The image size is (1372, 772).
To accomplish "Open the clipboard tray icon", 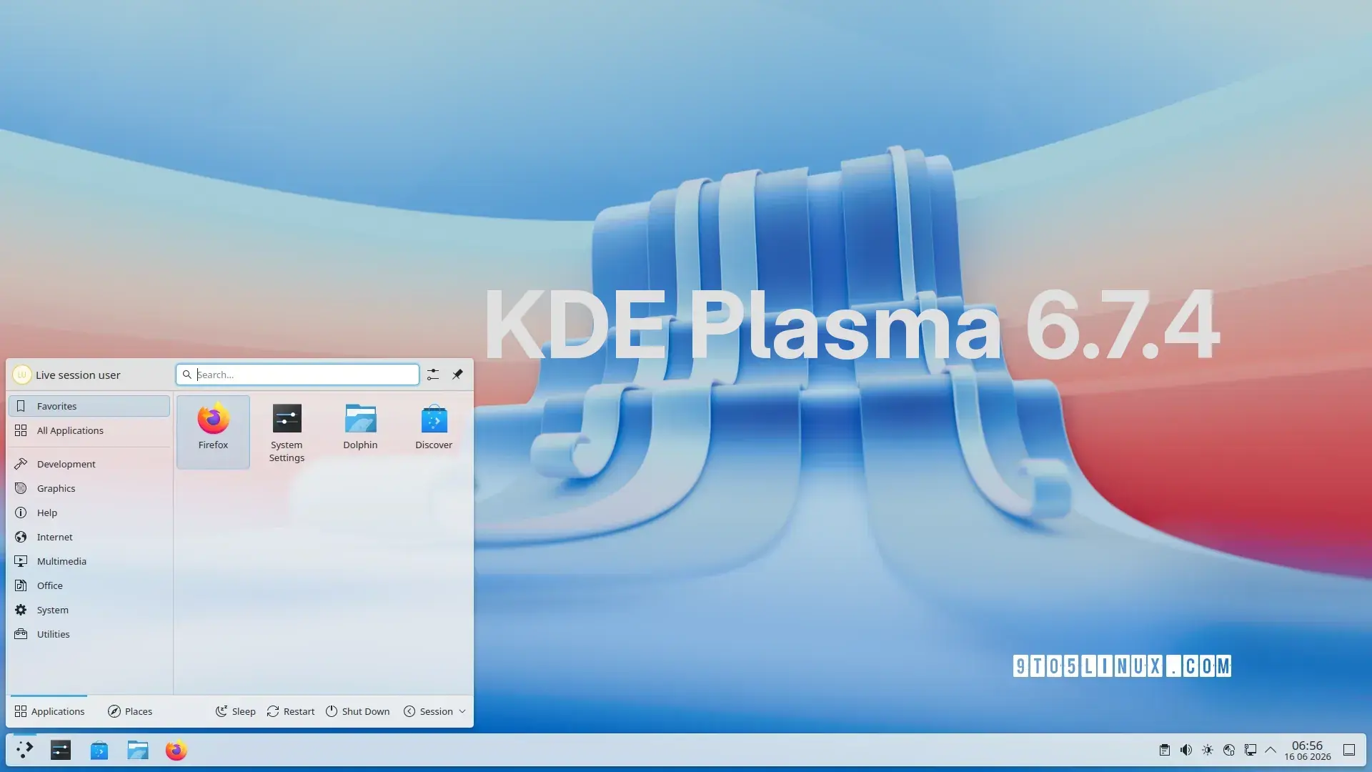I will point(1165,750).
